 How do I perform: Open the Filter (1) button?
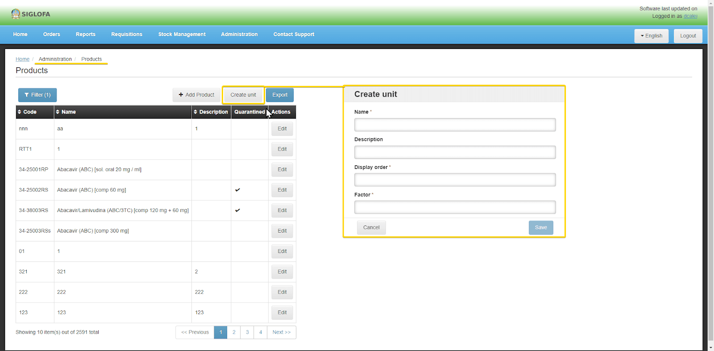tap(37, 95)
